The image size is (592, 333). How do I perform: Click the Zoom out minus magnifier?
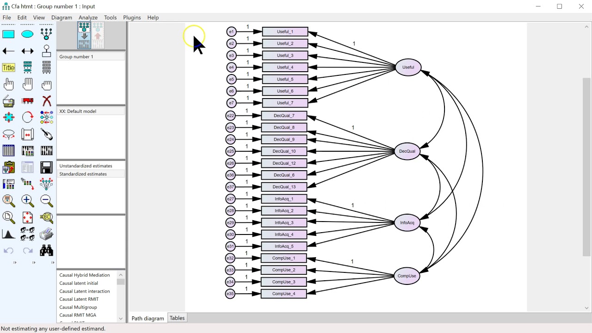point(46,201)
